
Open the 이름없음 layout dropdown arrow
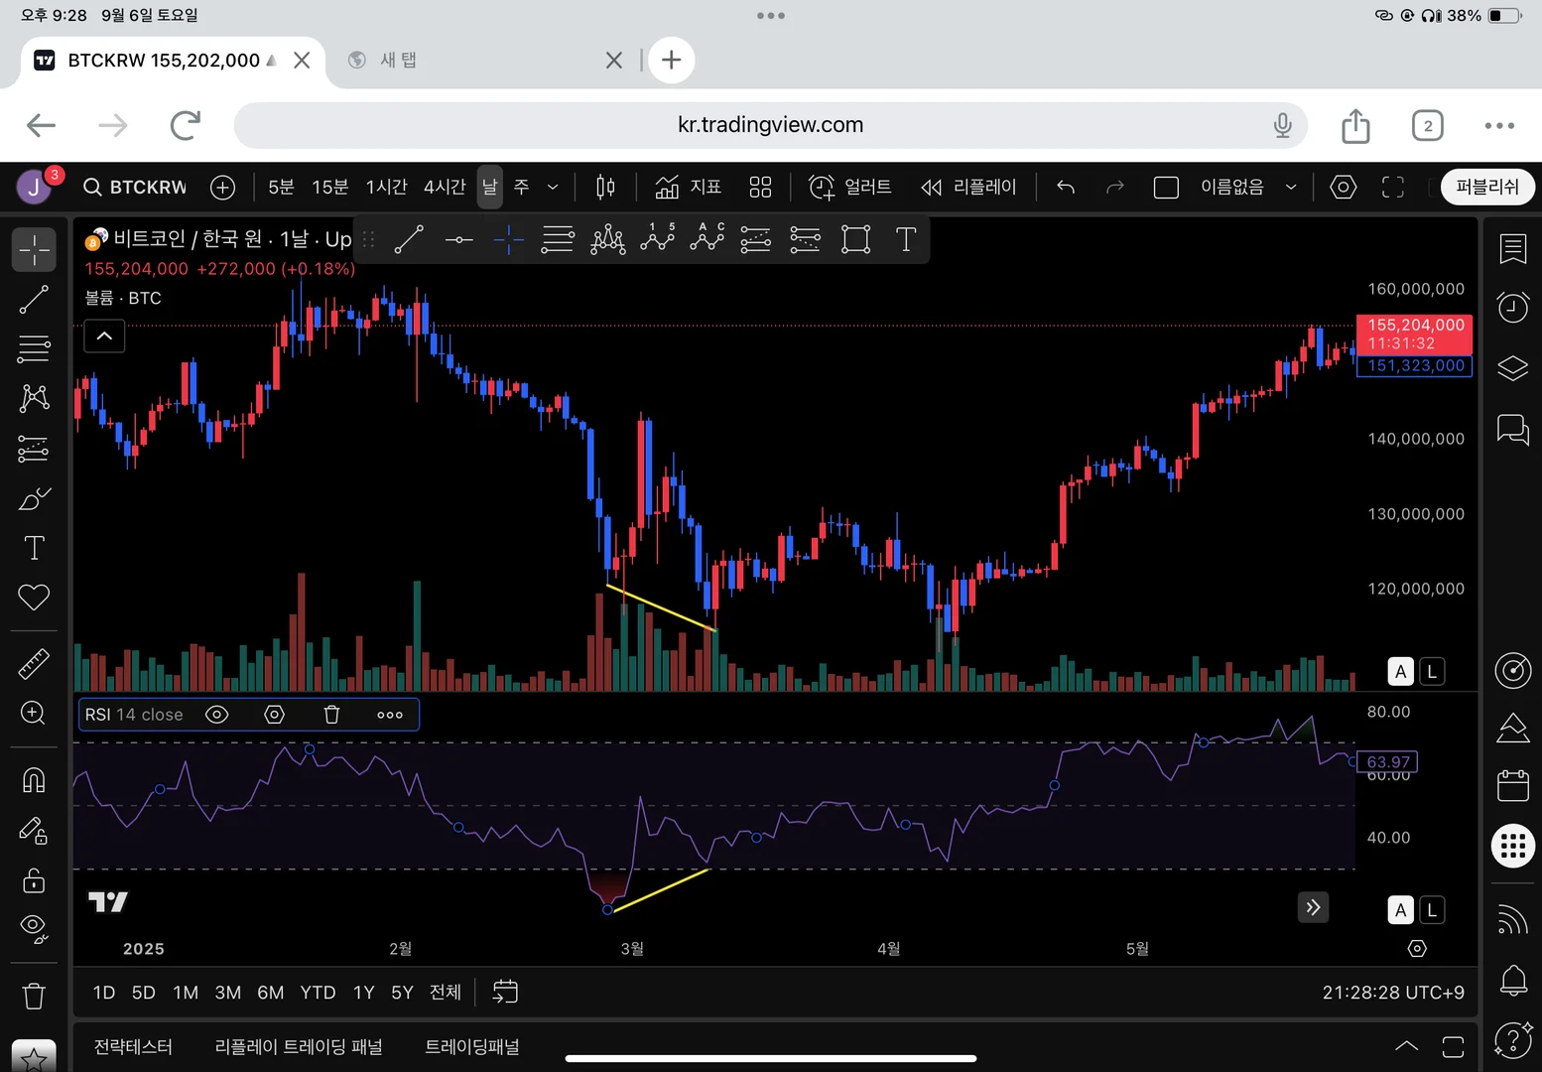point(1291,187)
